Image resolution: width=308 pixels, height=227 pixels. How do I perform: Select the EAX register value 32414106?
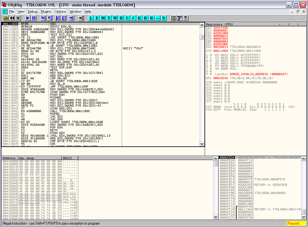pyautogui.click(x=221, y=28)
